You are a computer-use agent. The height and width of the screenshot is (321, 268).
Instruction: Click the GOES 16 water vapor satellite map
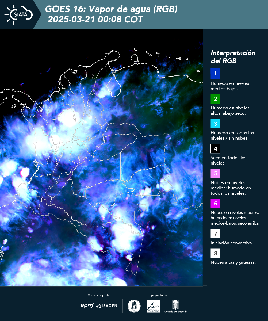pyautogui.click(x=102, y=158)
